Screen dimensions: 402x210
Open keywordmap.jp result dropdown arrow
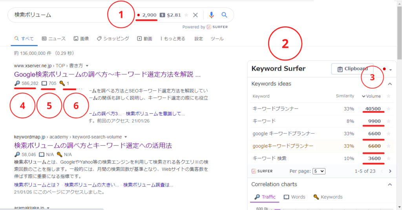(126, 137)
